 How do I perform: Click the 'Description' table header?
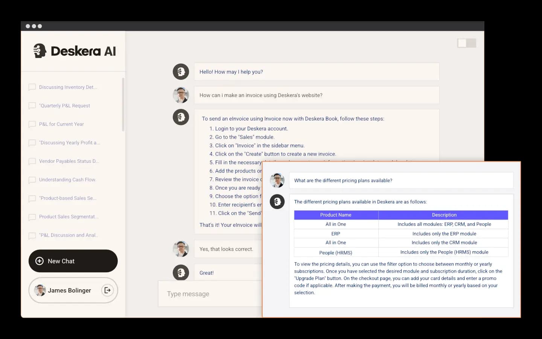pyautogui.click(x=444, y=215)
